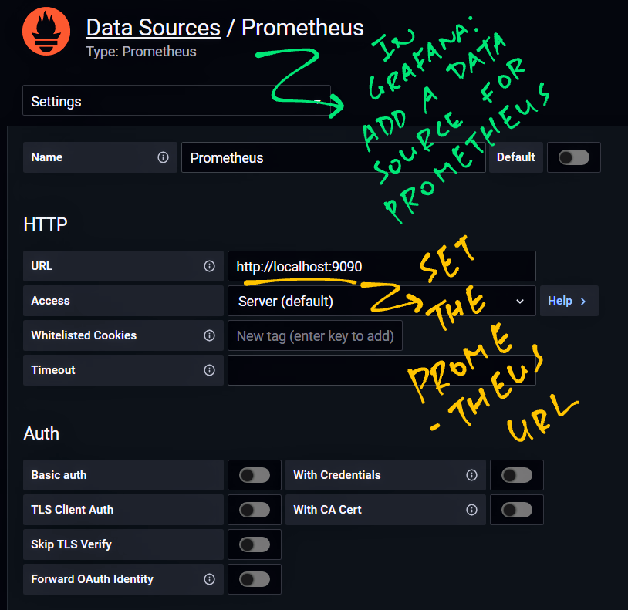
Task: Click the info icon beside Name
Action: coord(163,157)
